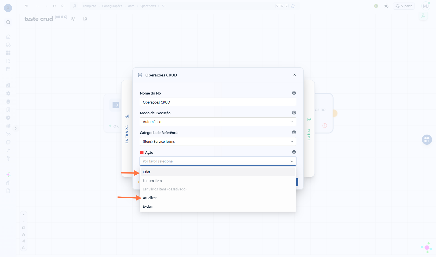The height and width of the screenshot is (257, 436).
Task: Open the flow settings gear icon
Action: [x=73, y=19]
